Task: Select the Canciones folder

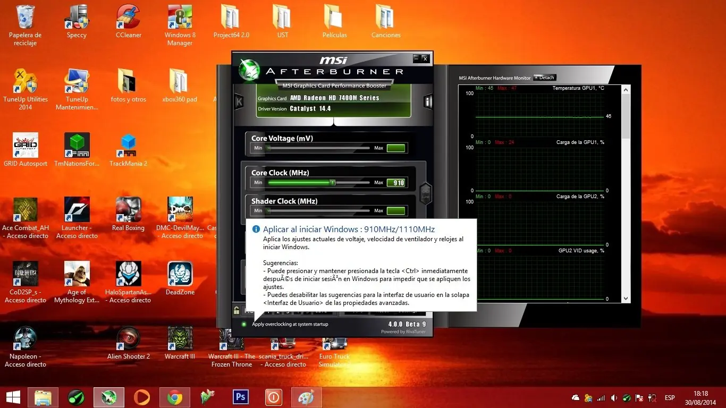Action: coord(386,22)
